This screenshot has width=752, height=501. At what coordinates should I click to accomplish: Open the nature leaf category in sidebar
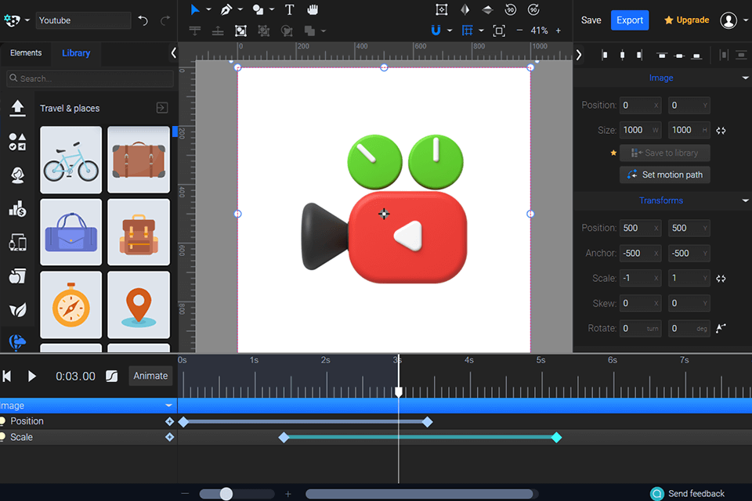point(18,310)
